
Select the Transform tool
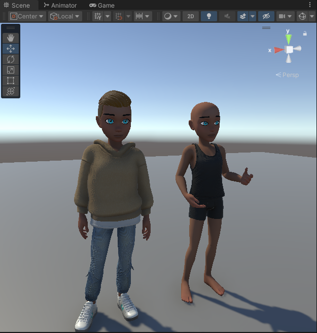click(x=11, y=91)
